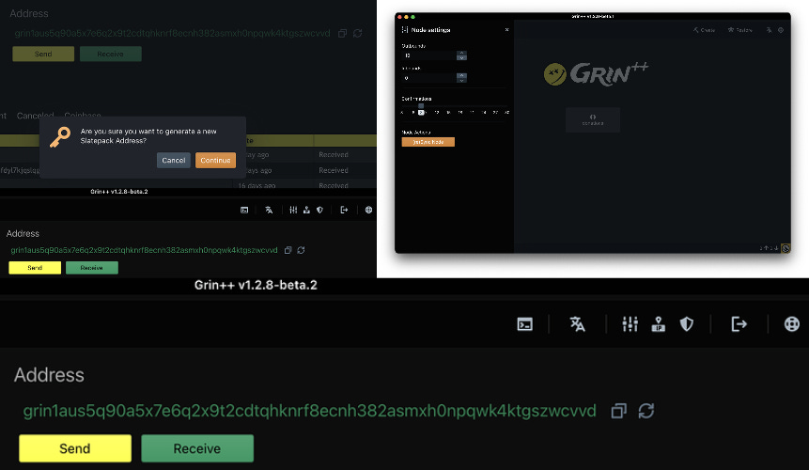
Task: Click refresh address icon in enlarged bottom panel
Action: click(646, 411)
